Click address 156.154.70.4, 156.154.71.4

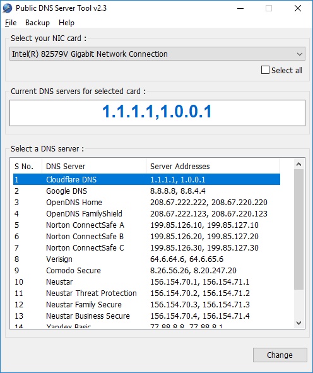(200, 316)
